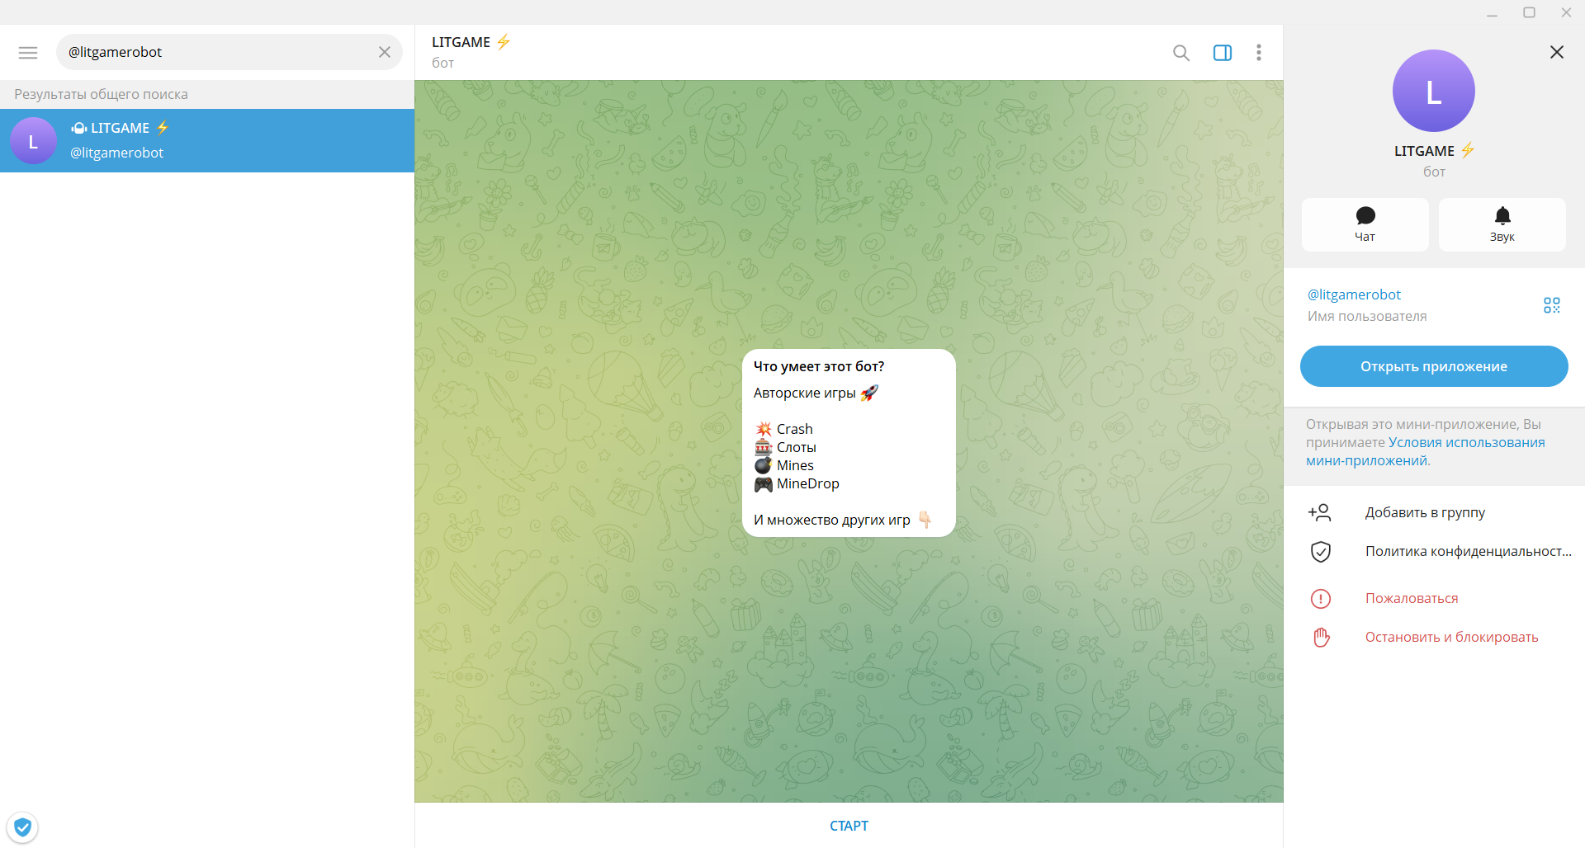Click Слоты line in bot description
1585x848 pixels.
[785, 447]
